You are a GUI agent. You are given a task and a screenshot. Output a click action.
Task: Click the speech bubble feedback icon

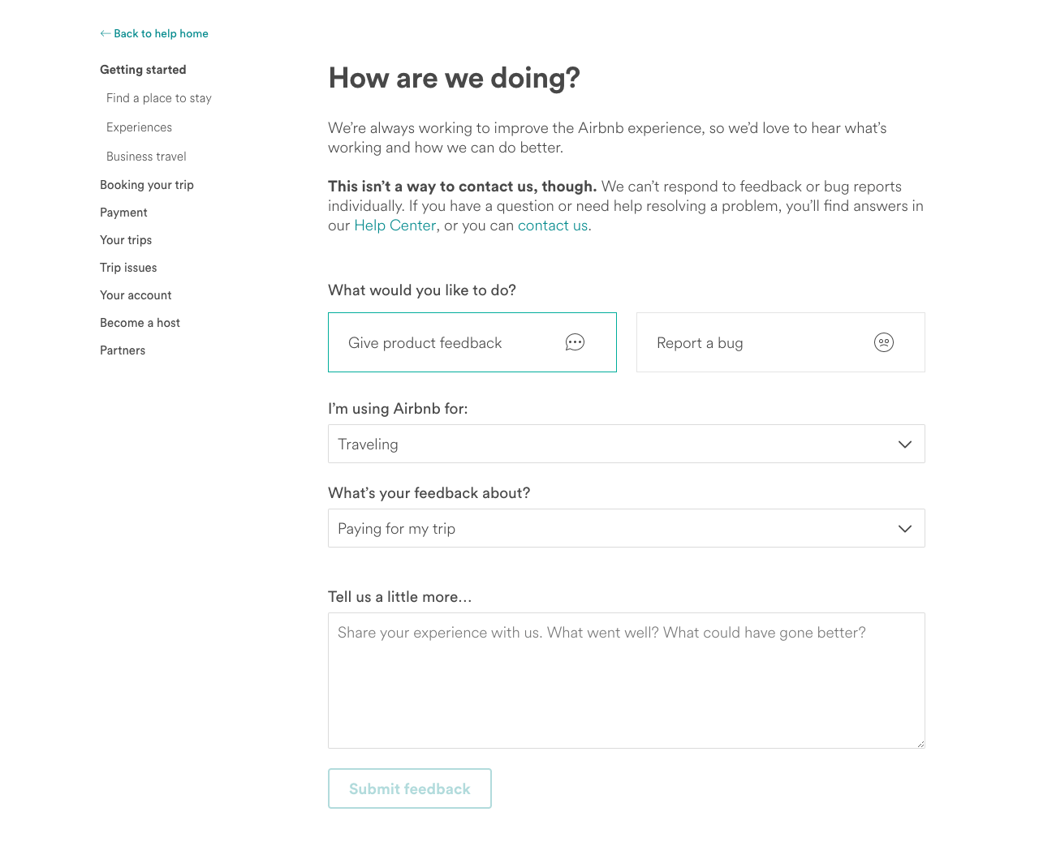[575, 342]
